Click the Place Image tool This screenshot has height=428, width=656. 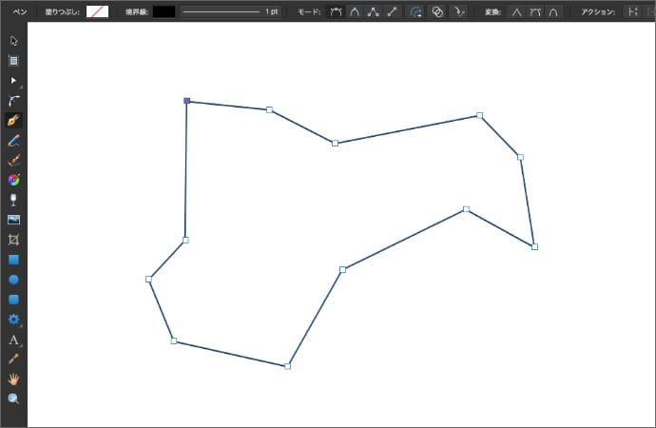(13, 220)
